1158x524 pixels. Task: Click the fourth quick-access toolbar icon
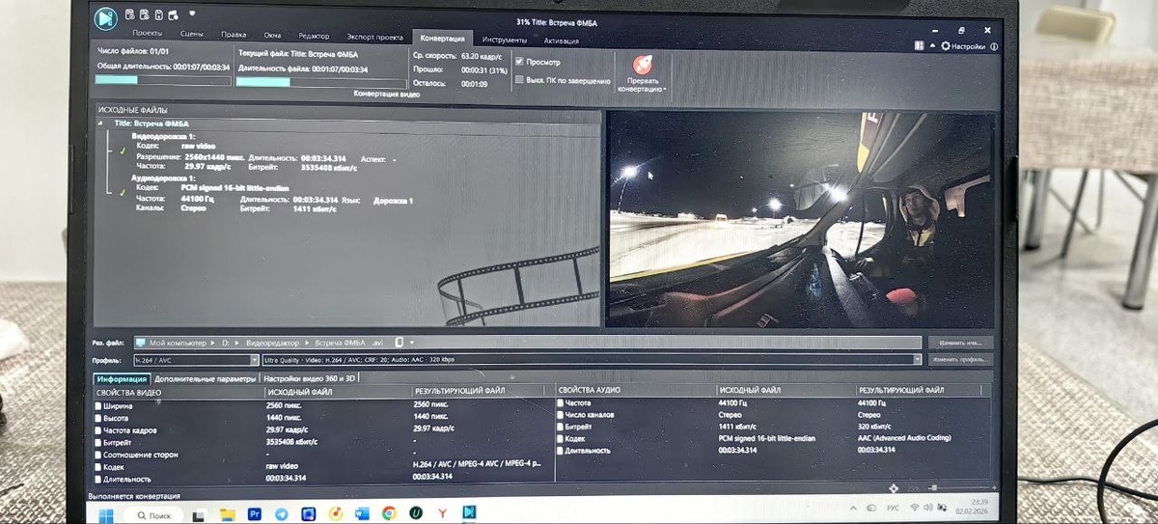[x=172, y=14]
